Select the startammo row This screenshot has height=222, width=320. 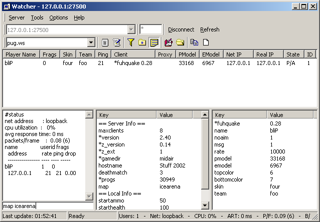pyautogui.click(x=149, y=200)
